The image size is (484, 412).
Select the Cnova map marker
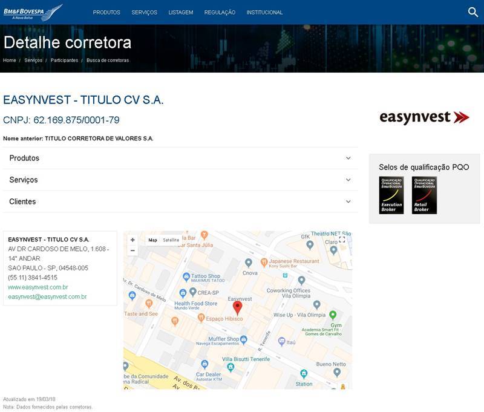249,263
